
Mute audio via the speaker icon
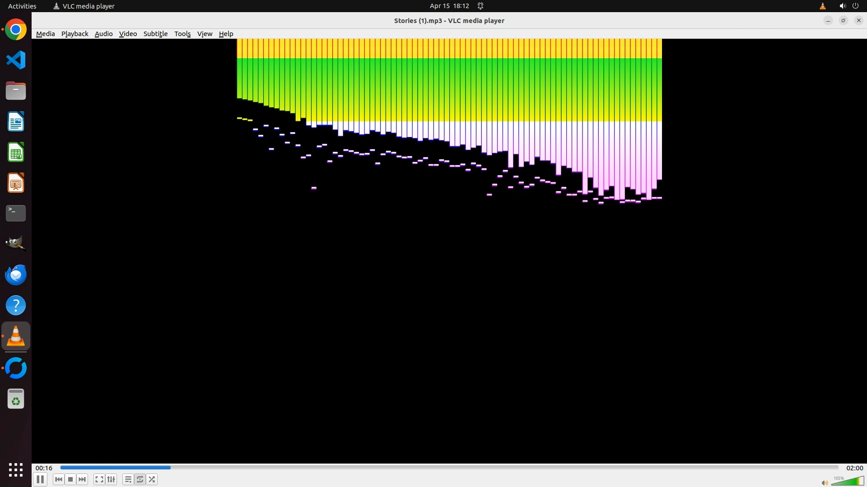coord(825,483)
